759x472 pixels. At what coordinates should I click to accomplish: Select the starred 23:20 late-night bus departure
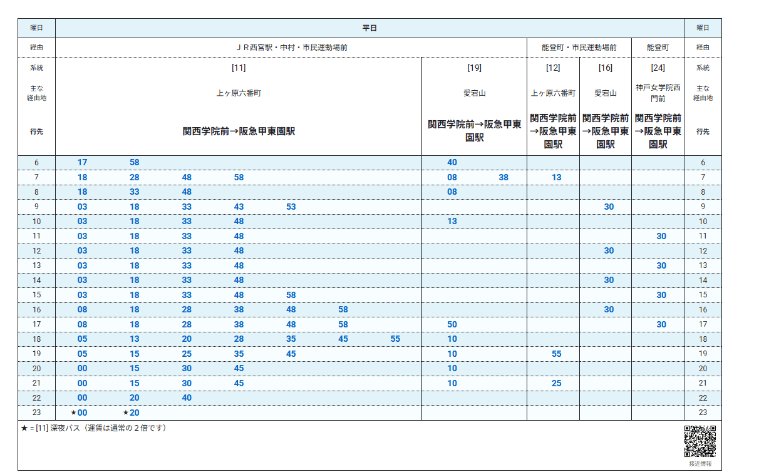(x=134, y=413)
